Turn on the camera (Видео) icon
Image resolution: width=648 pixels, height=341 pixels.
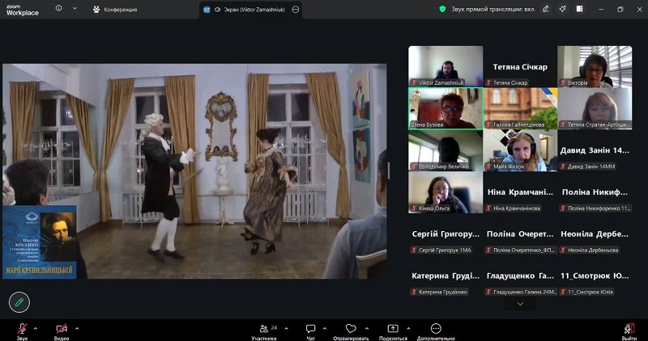point(62,329)
